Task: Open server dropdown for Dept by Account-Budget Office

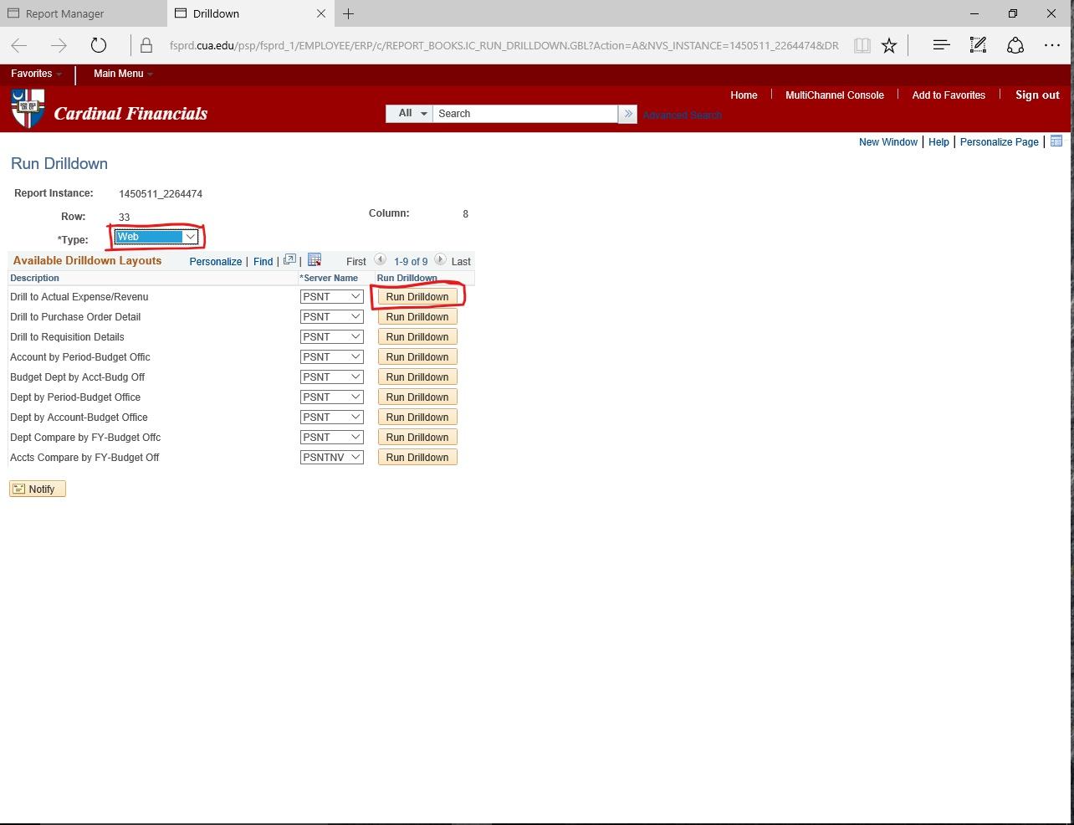Action: point(332,418)
